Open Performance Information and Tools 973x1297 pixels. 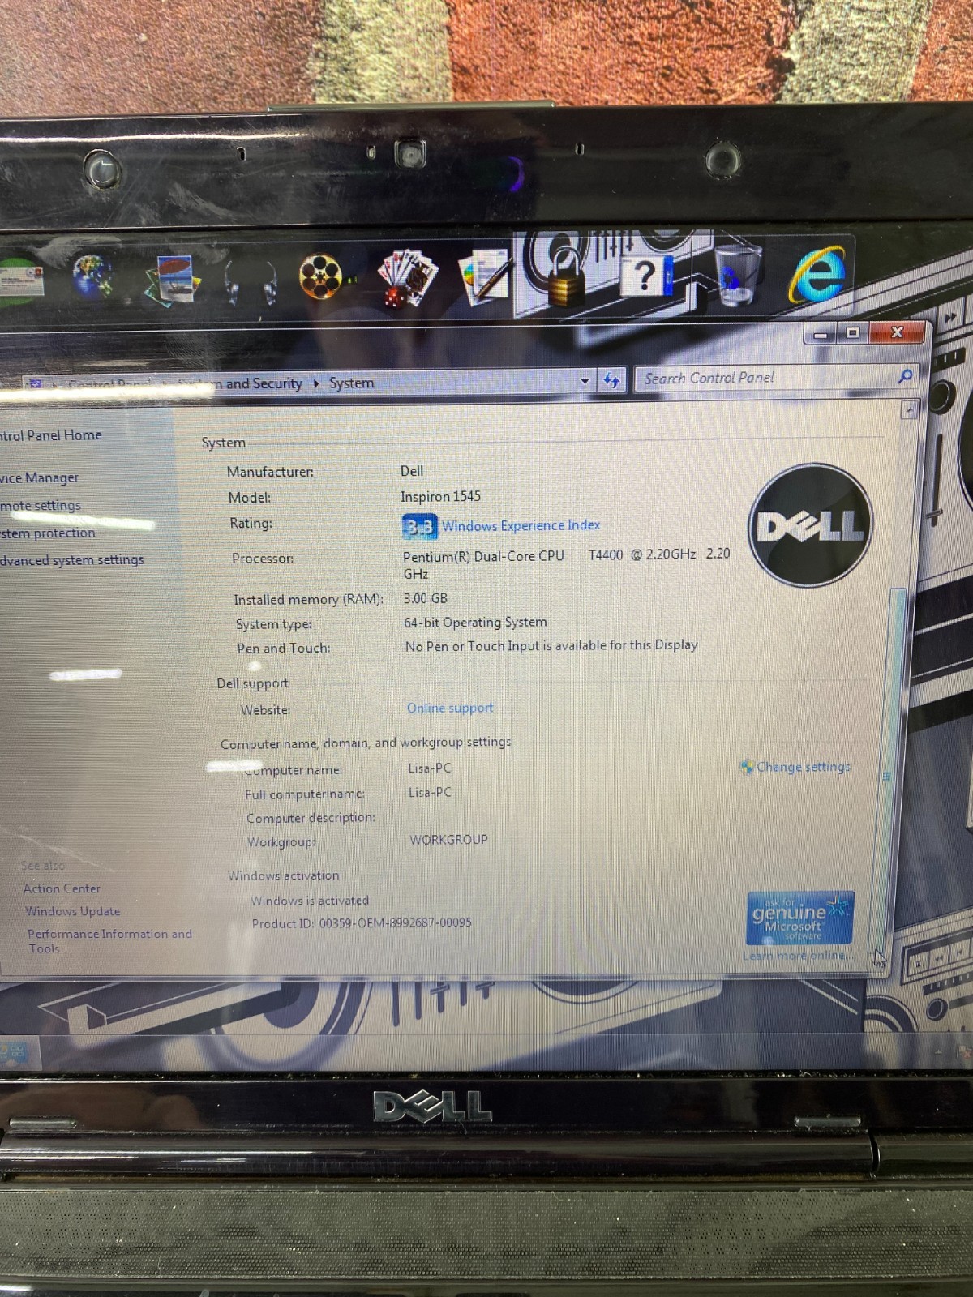click(109, 941)
